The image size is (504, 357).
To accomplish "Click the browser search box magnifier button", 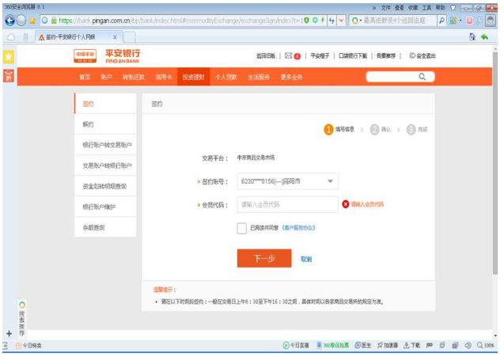I will [x=441, y=21].
